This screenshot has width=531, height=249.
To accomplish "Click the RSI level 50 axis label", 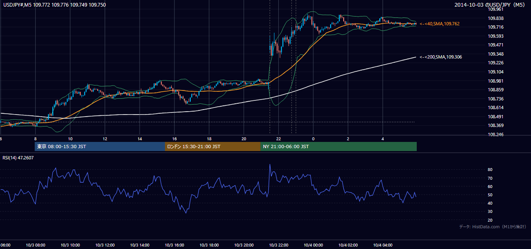I will click(490, 195).
